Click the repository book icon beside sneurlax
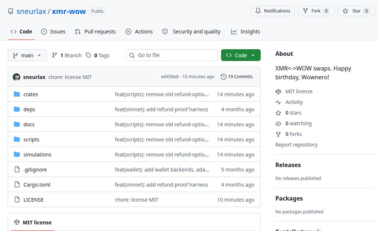Image resolution: width=378 pixels, height=231 pixels. point(11,11)
